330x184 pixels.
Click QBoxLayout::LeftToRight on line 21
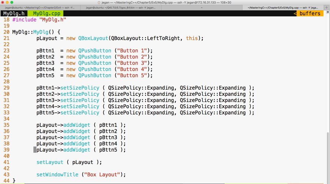pos(146,38)
